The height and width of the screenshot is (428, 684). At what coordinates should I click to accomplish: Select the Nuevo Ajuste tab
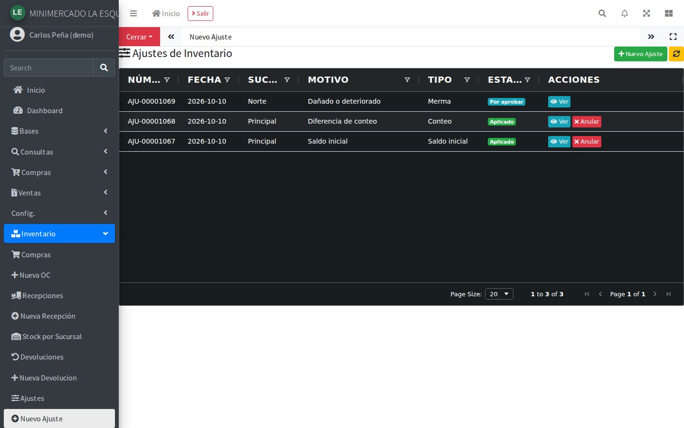pos(210,37)
